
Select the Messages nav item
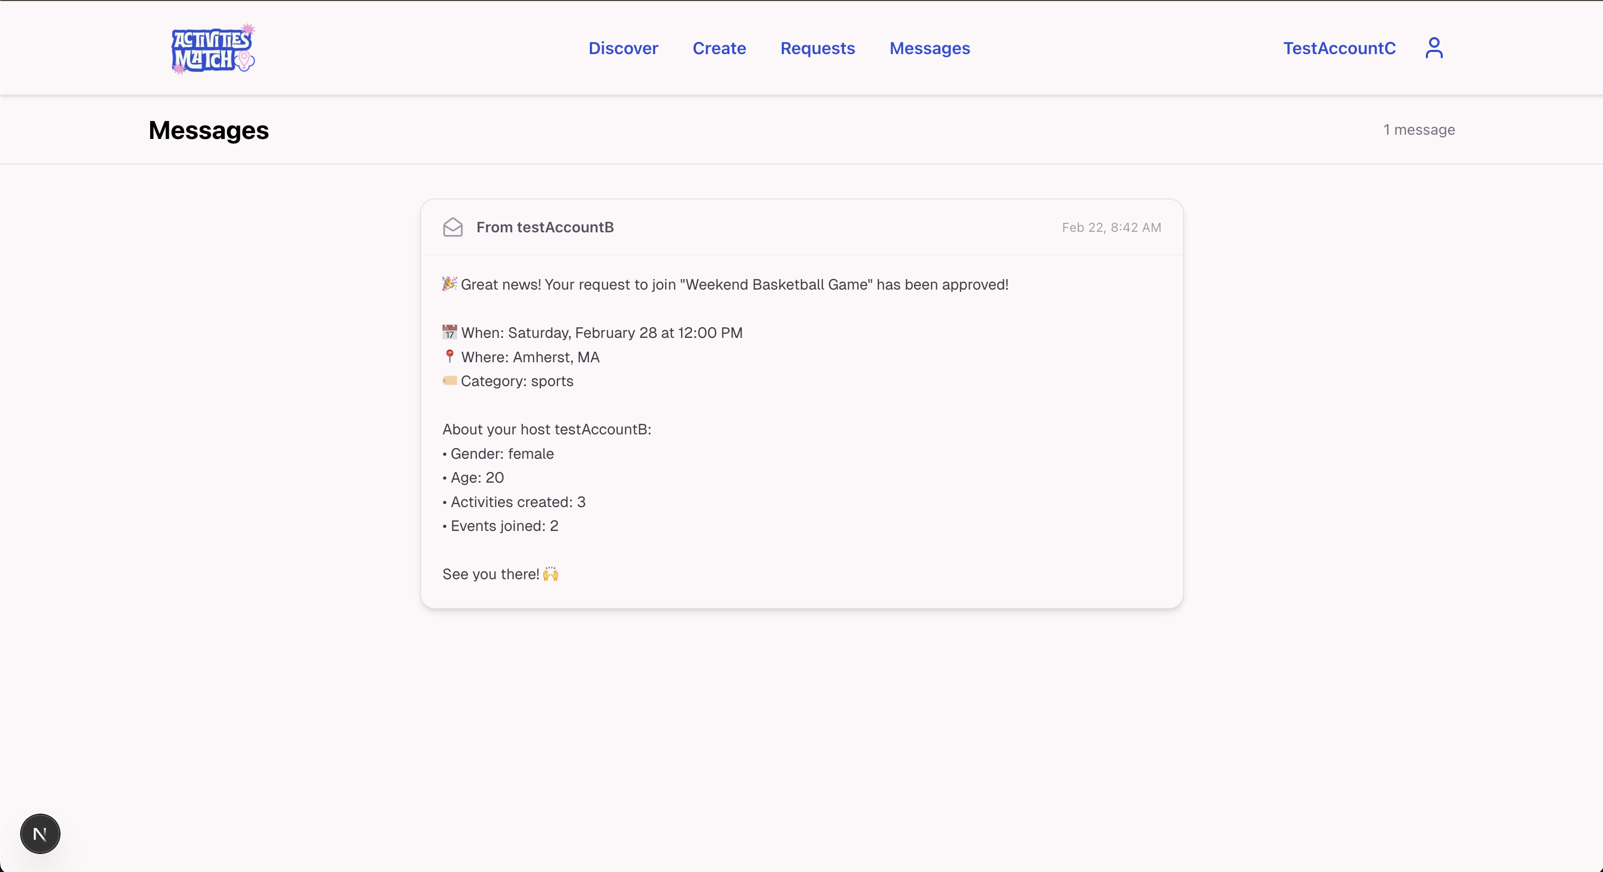pyautogui.click(x=929, y=49)
